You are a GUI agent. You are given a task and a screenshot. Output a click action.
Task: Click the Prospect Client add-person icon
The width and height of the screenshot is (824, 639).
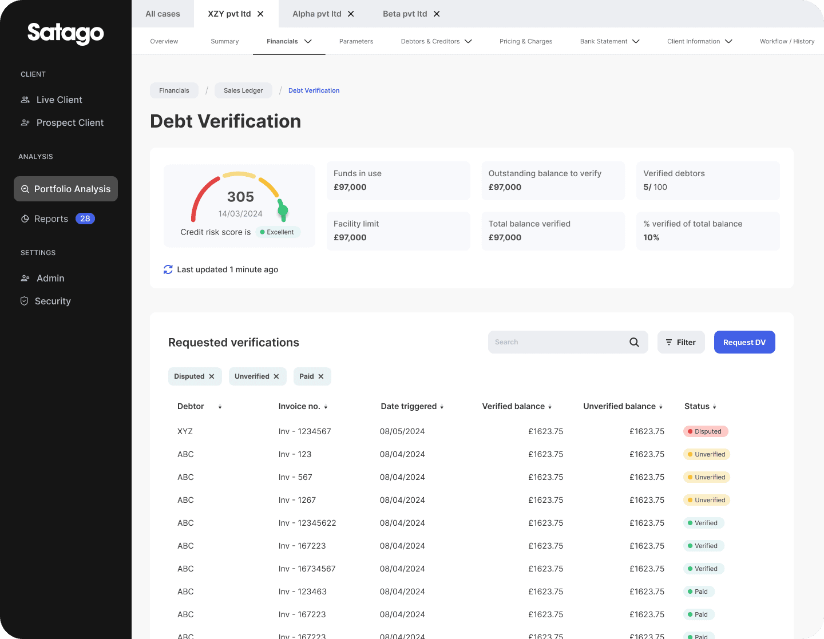(x=25, y=122)
